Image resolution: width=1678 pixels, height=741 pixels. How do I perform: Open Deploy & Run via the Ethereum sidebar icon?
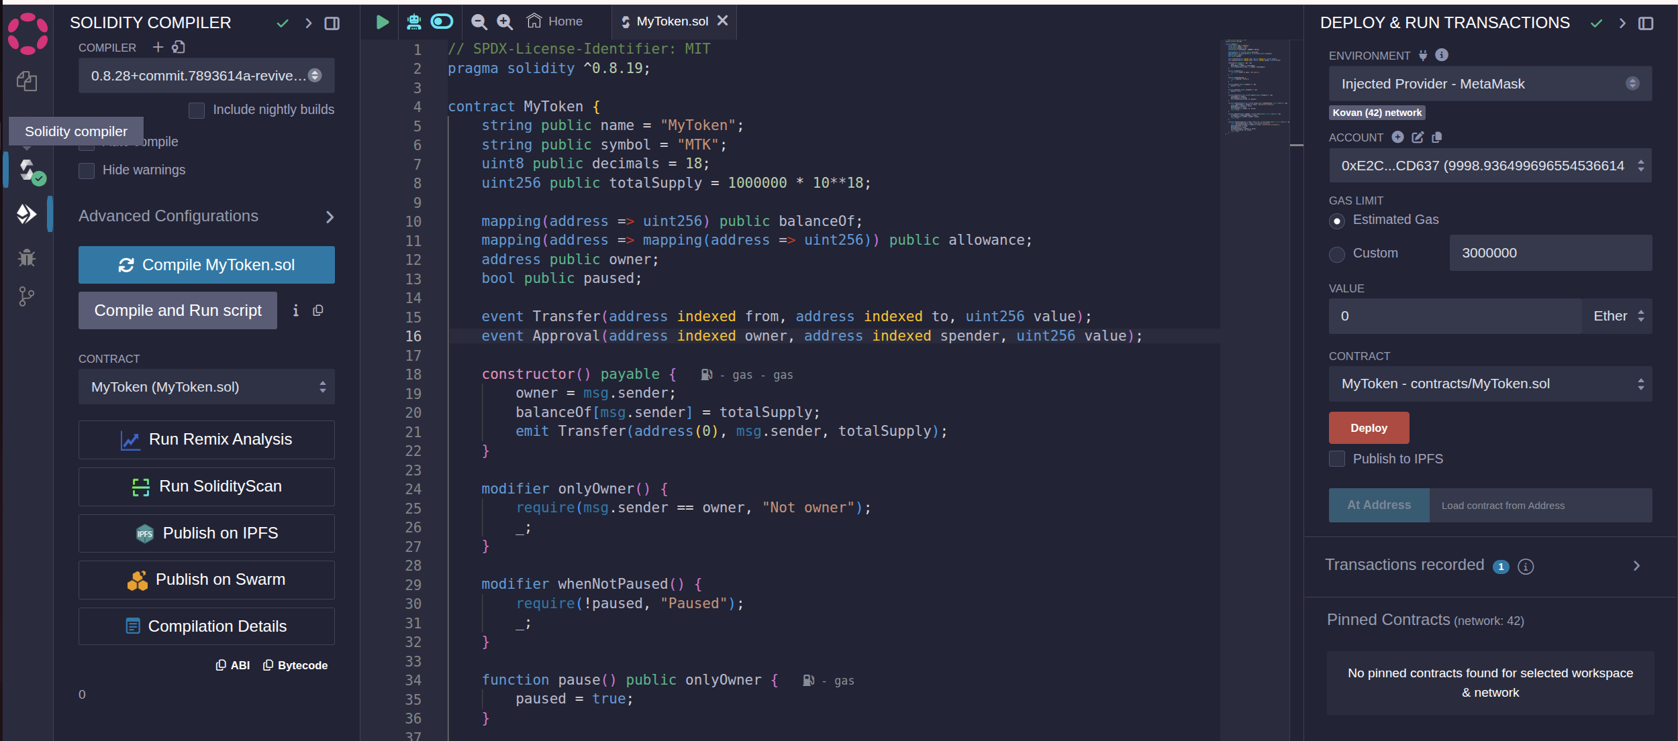(x=27, y=214)
